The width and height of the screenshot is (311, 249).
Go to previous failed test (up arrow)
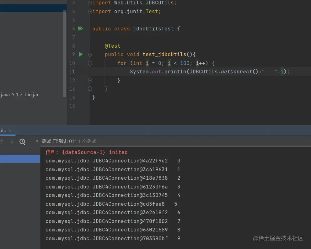tap(2, 141)
